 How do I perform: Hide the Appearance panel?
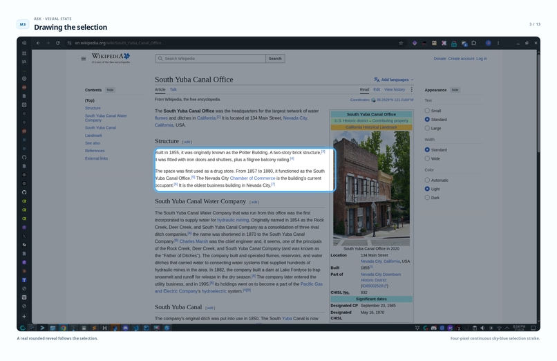[x=455, y=90]
